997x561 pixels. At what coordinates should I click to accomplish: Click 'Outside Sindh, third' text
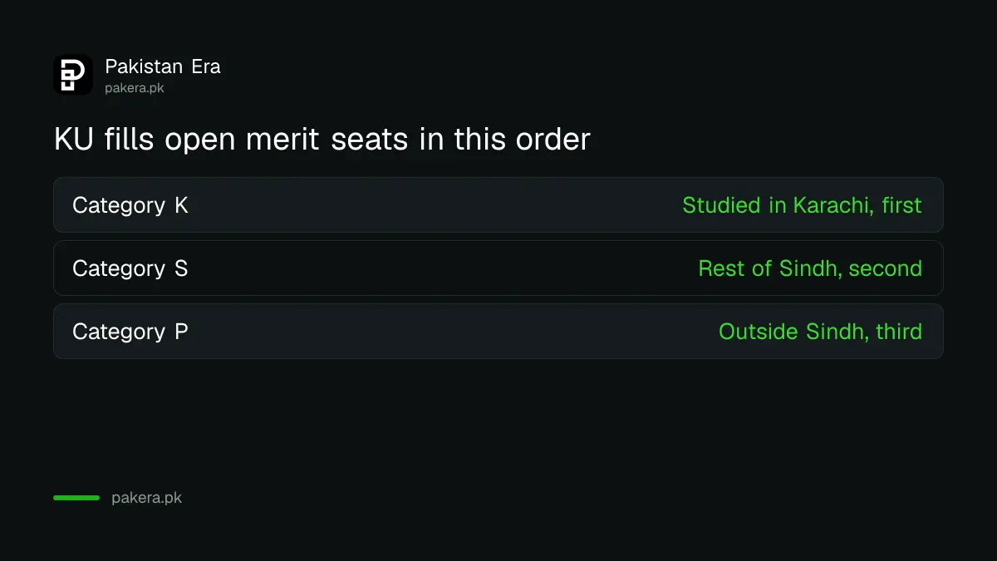point(820,332)
